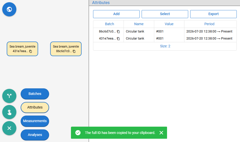Click Circular tank in the 86c6d7c0 row

135,31
